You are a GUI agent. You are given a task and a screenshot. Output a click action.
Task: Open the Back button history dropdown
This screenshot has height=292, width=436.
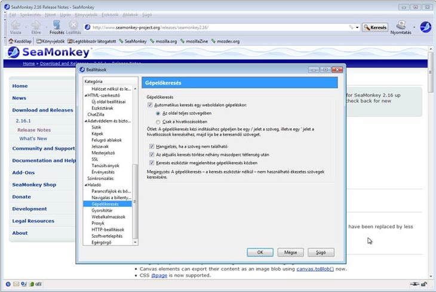coord(26,27)
